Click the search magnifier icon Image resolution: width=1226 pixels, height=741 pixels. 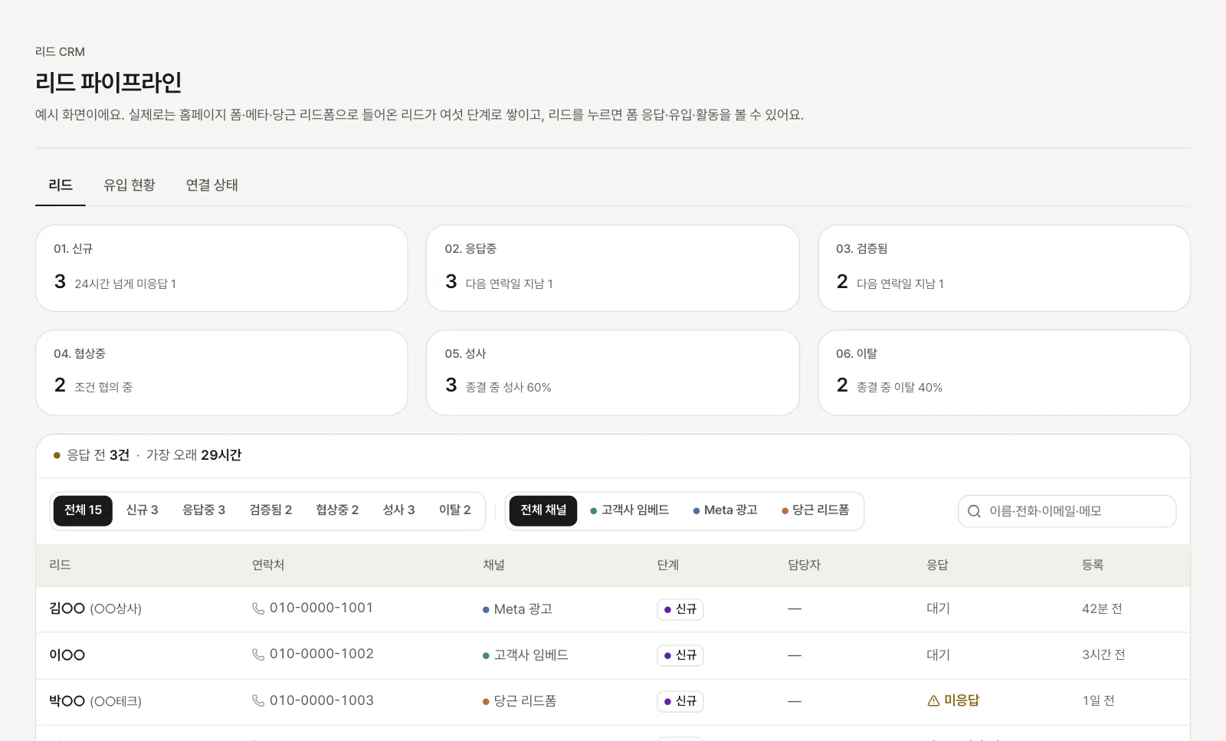point(974,511)
